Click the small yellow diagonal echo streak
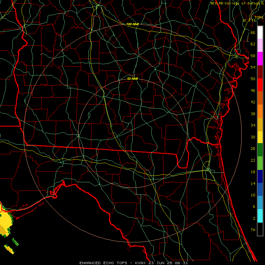Screen dimensions: 265x265 coord(9,249)
